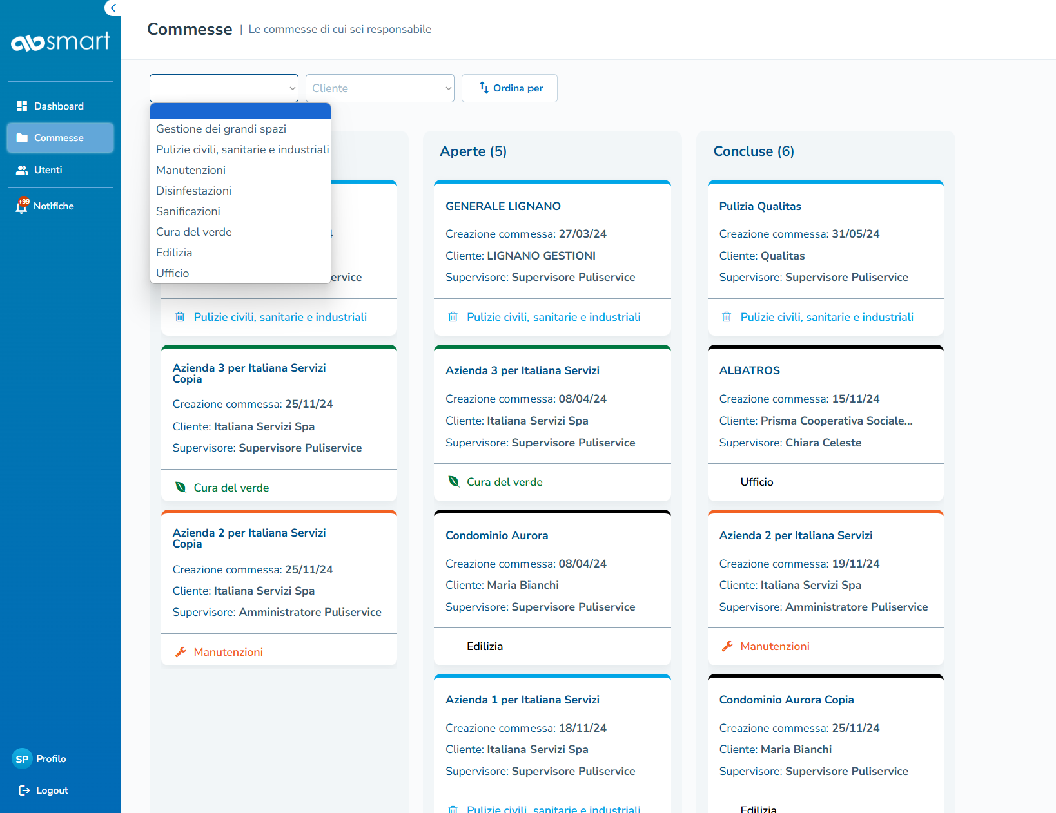Viewport: 1056px width, 813px height.
Task: Open Dashboard from the sidebar
Action: pyautogui.click(x=60, y=106)
